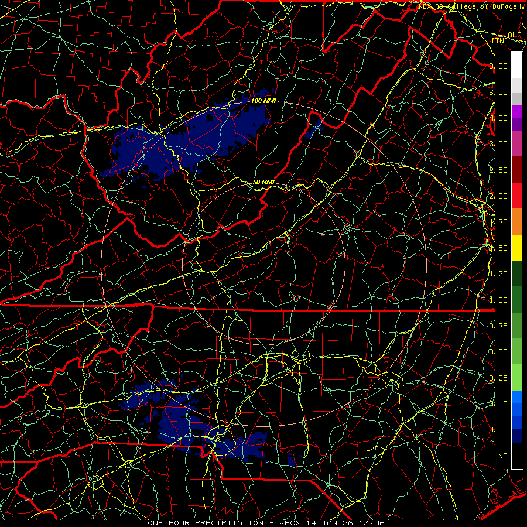Click the lightest green swatch beside 0.25
527x527 pixels.
(x=517, y=378)
